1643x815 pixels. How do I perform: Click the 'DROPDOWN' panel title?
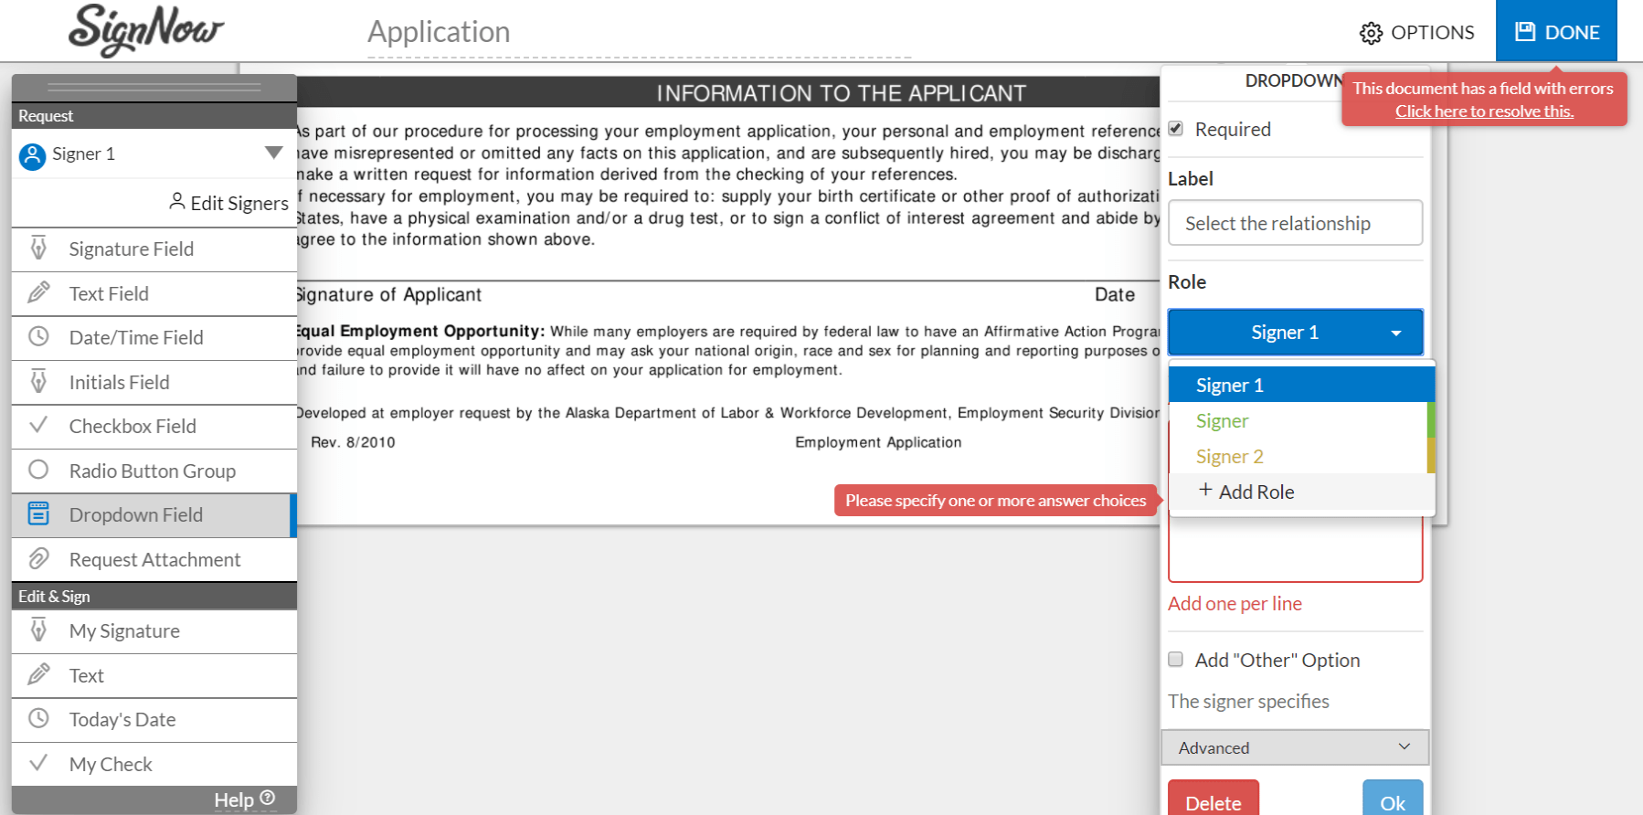[x=1294, y=81]
